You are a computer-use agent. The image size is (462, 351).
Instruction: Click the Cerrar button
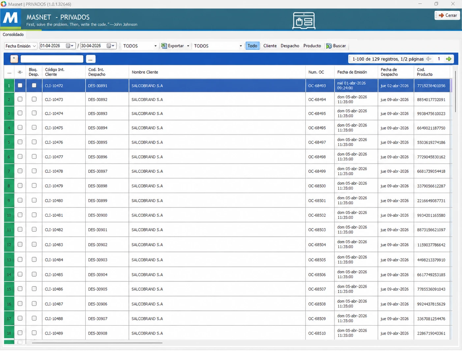[x=447, y=15]
